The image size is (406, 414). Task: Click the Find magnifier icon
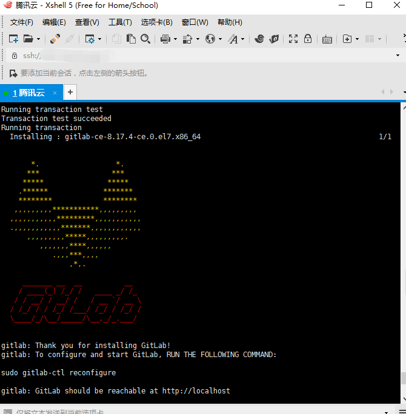point(145,39)
